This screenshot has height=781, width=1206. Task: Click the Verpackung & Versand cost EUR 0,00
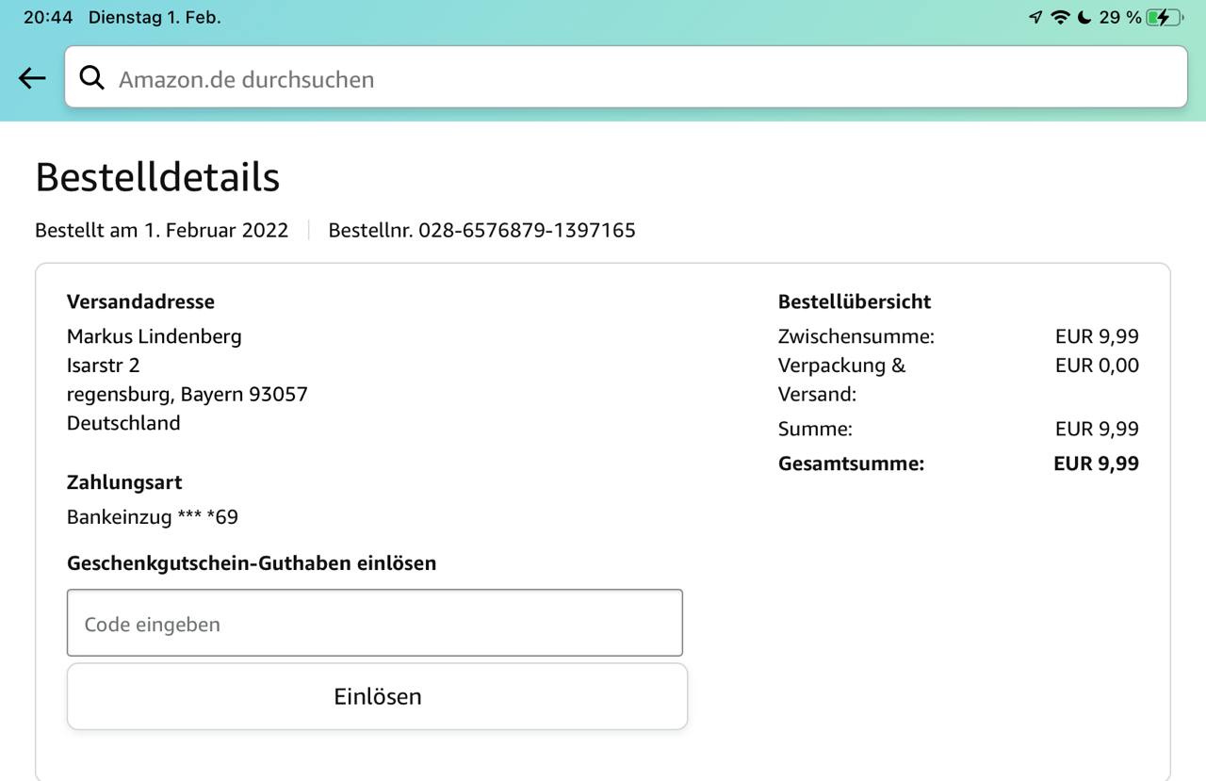[x=1097, y=366]
